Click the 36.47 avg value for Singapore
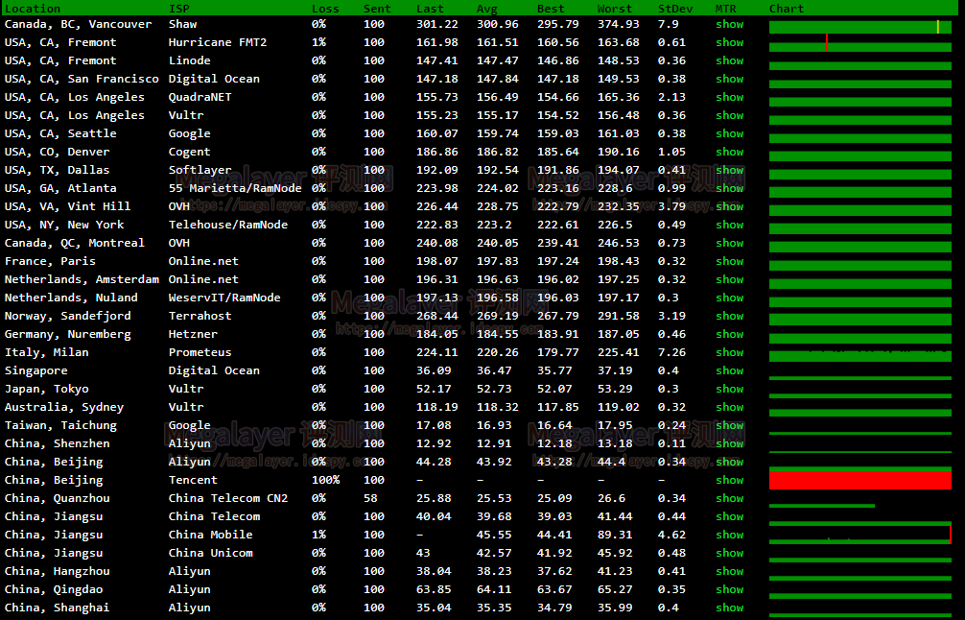 494,370
